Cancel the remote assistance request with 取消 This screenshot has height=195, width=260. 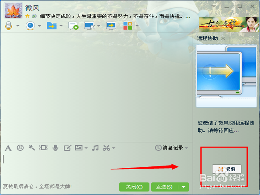click(x=227, y=169)
